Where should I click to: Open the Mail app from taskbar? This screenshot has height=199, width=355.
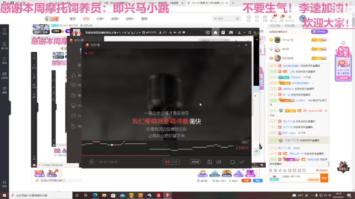point(122,195)
